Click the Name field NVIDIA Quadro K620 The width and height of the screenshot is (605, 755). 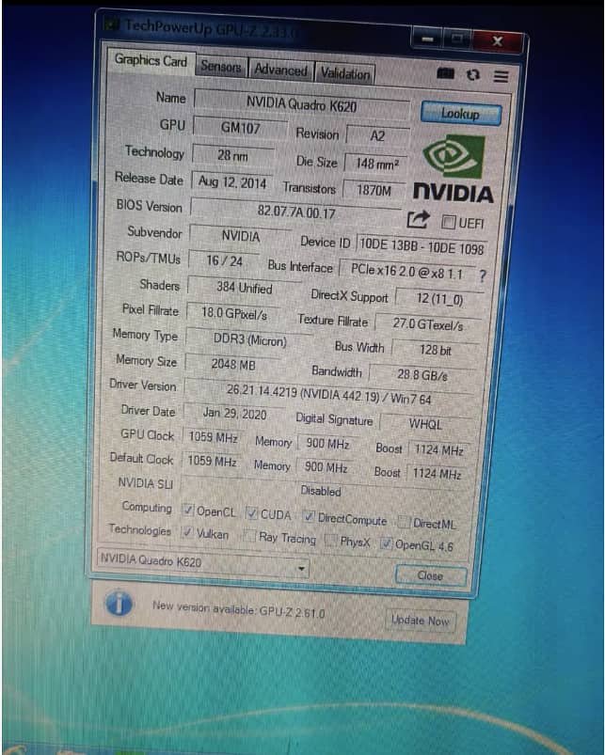pyautogui.click(x=302, y=104)
